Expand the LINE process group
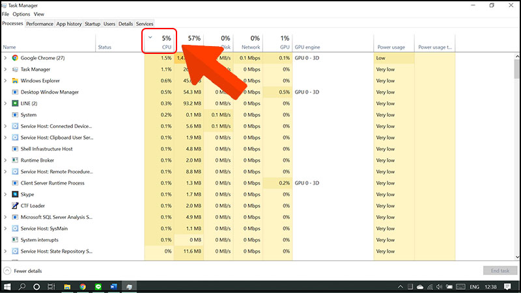The height and width of the screenshot is (293, 521). click(x=5, y=103)
